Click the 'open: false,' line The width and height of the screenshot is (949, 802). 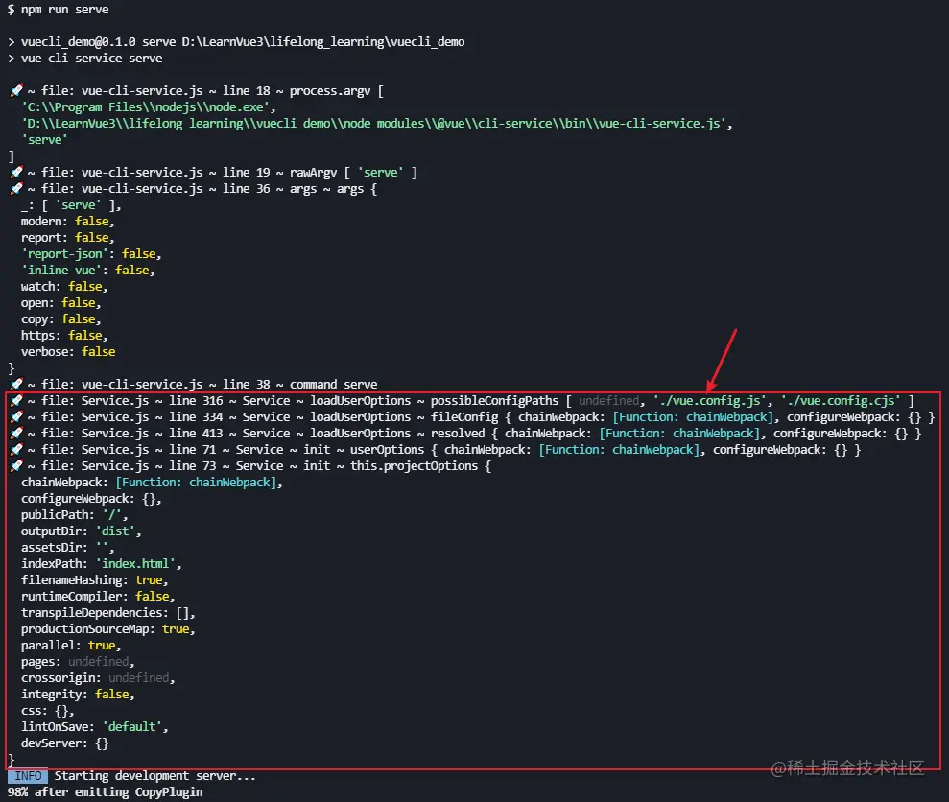(61, 303)
